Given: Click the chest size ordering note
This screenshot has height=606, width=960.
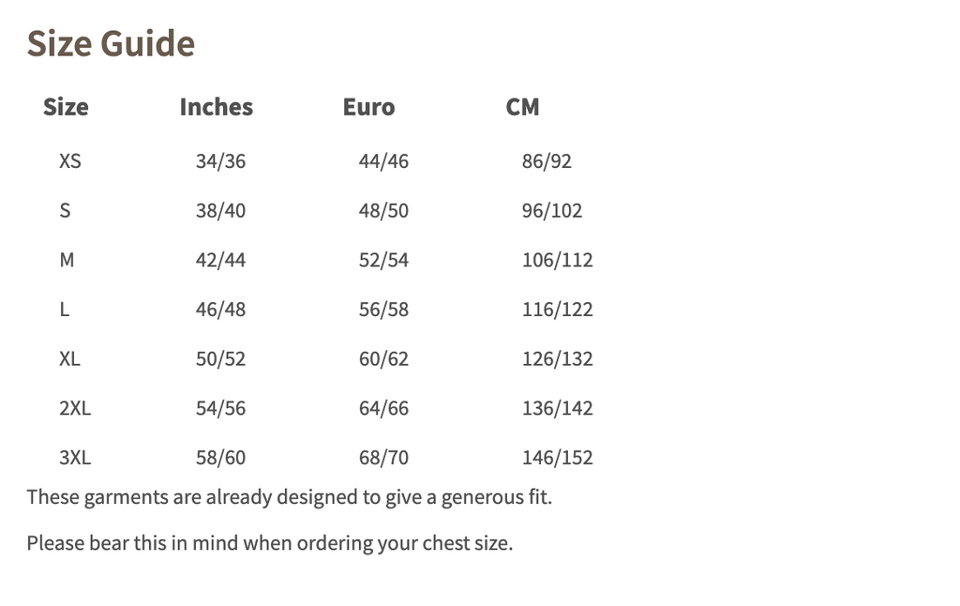Looking at the screenshot, I should (x=269, y=543).
